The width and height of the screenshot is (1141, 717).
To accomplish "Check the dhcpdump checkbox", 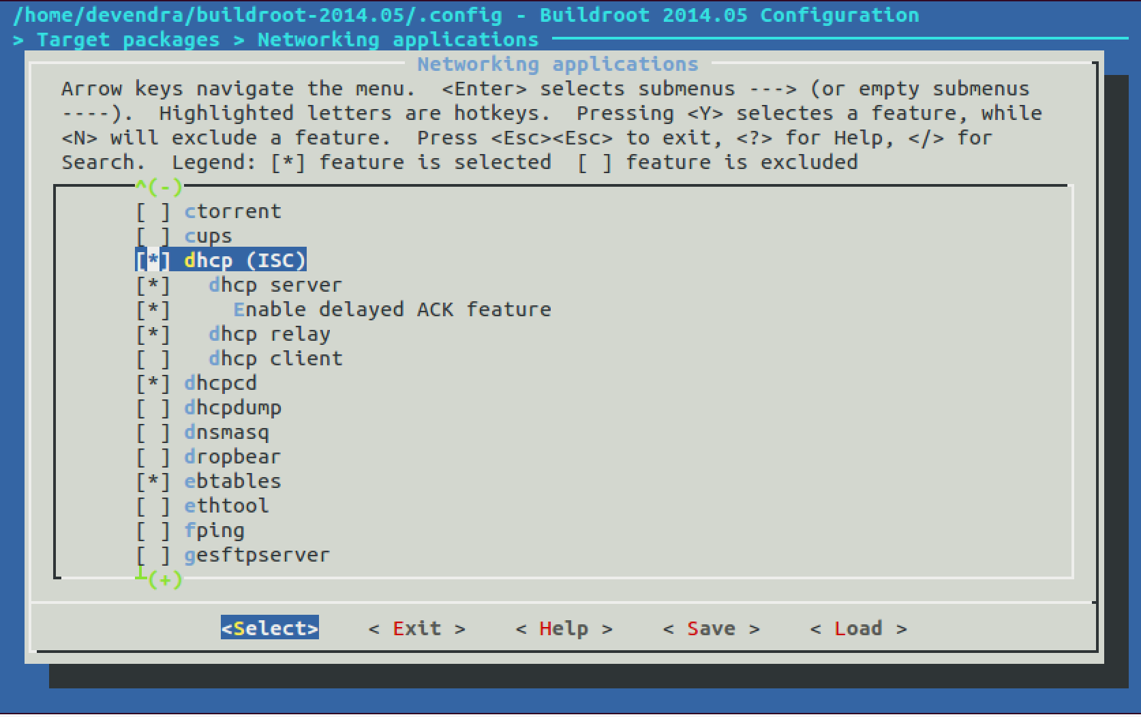I will pos(153,408).
